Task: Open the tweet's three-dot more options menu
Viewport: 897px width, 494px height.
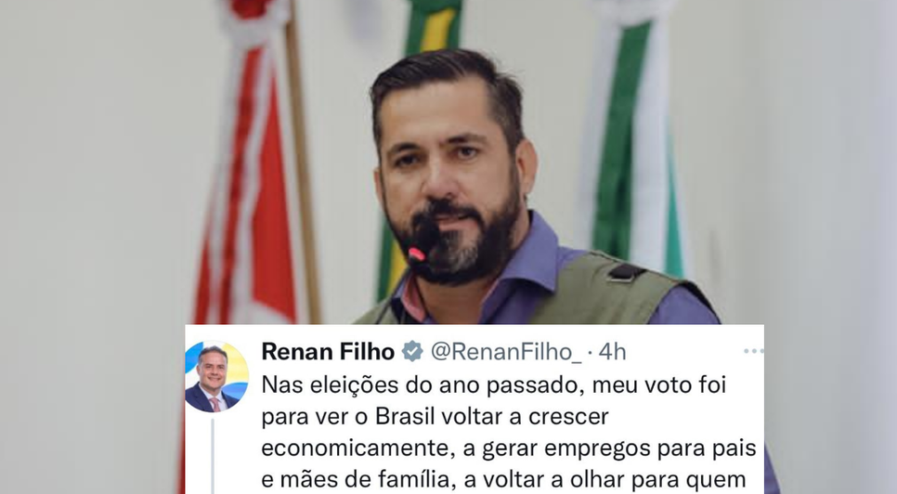Action: click(x=753, y=351)
